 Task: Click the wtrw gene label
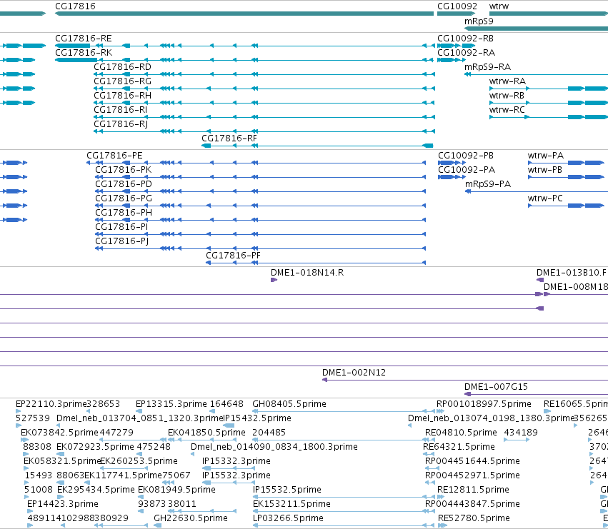click(x=499, y=6)
